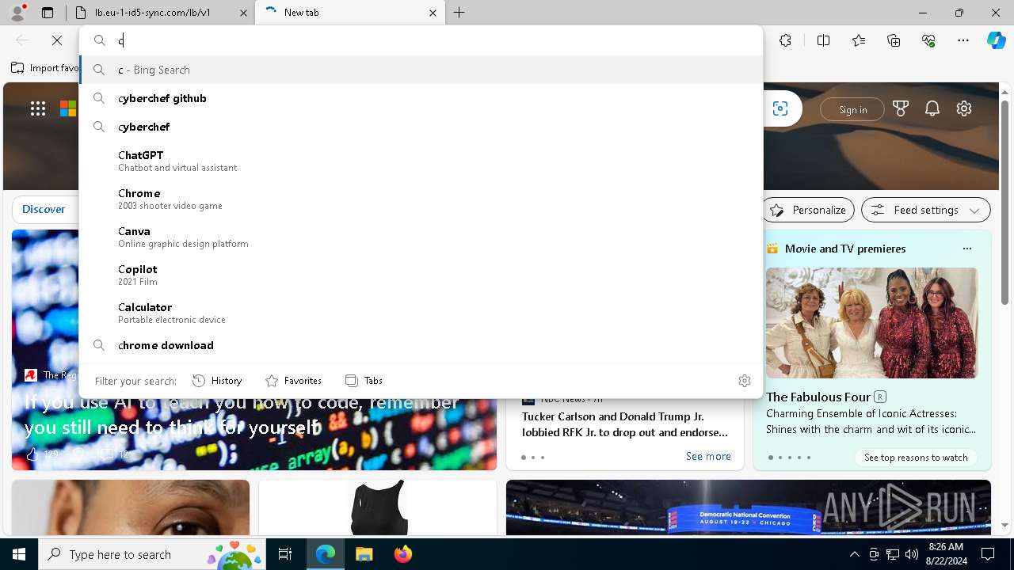Open the Copilot sidebar icon
This screenshot has height=570, width=1014.
996,40
